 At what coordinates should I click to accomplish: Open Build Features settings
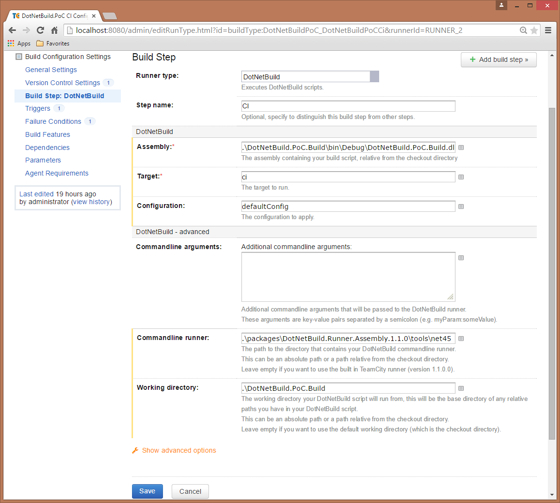47,134
